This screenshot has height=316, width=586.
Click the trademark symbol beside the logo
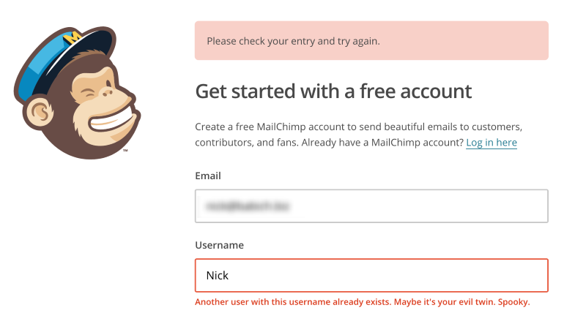126,151
